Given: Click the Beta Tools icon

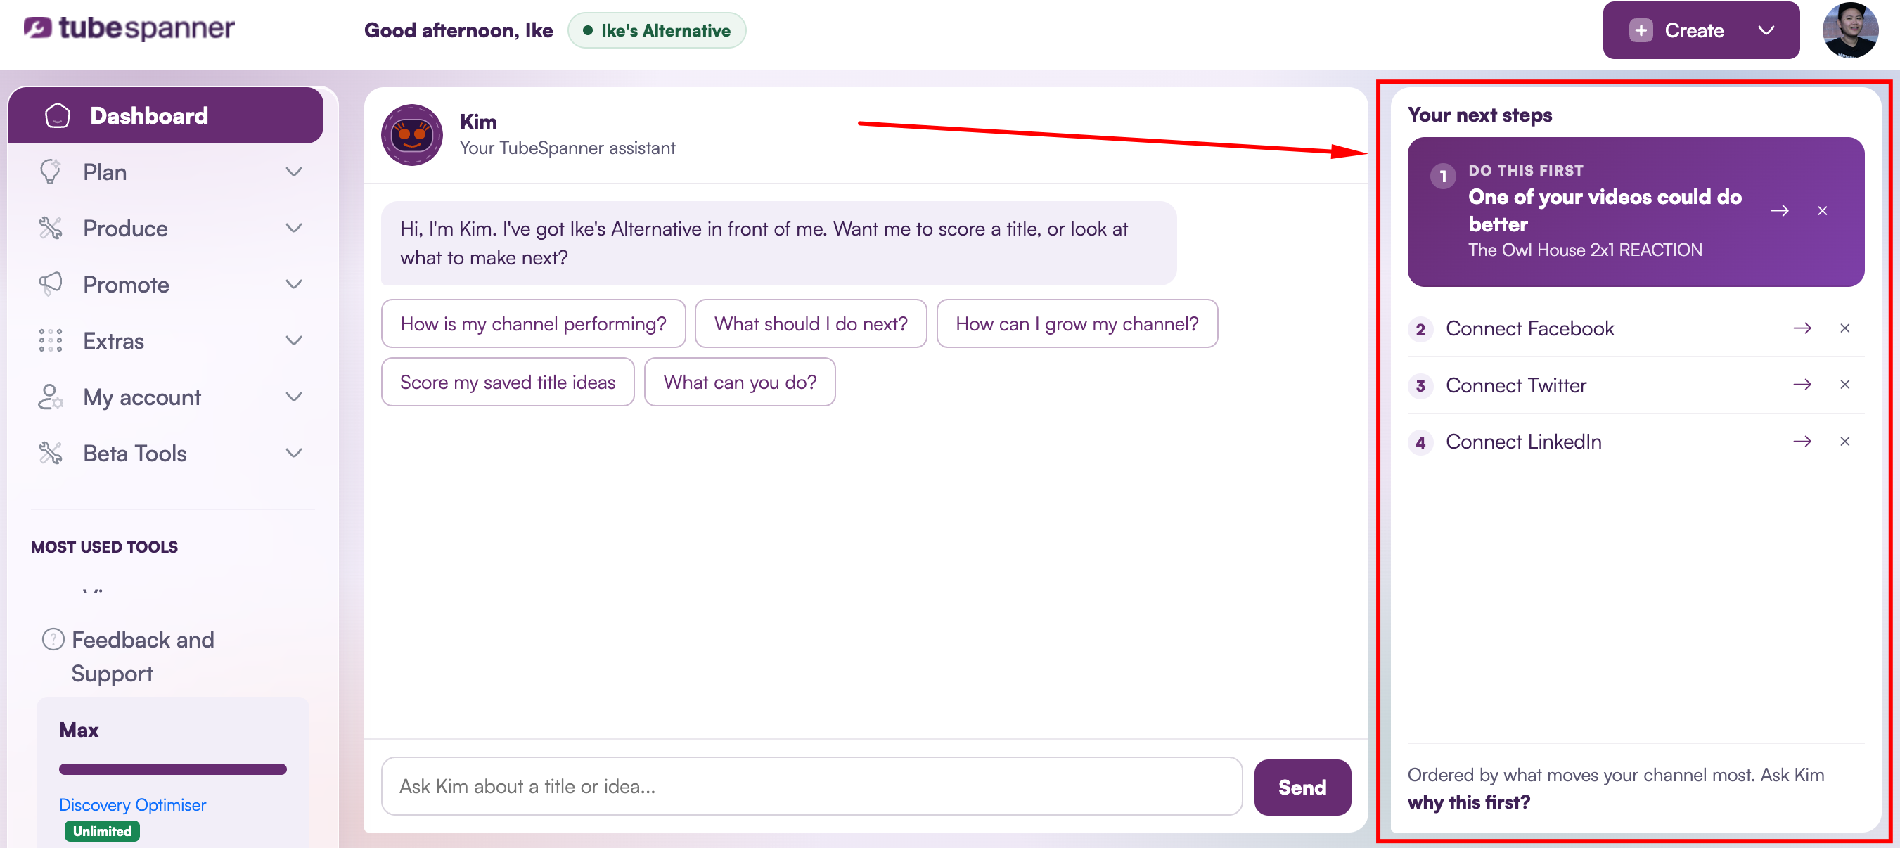Looking at the screenshot, I should (x=50, y=453).
